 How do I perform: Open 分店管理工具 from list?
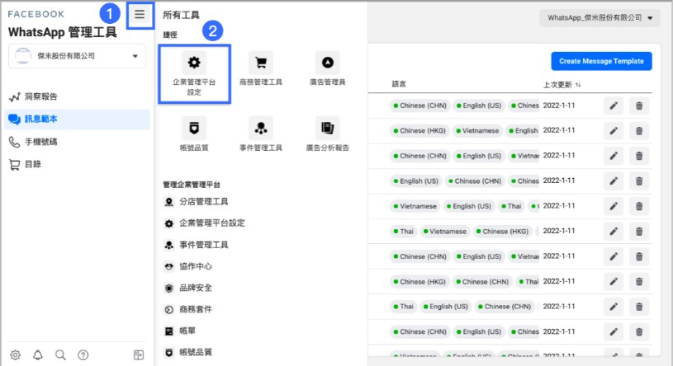pyautogui.click(x=203, y=201)
